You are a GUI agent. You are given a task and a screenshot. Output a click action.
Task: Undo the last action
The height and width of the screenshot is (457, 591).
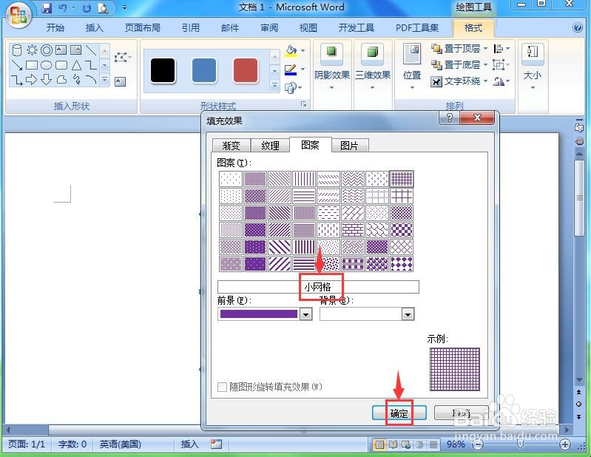point(63,8)
